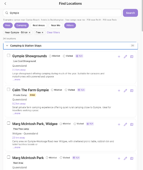Edit Marg McIntosh Park, Widgee entry
The height and width of the screenshot is (170, 143).
[x=125, y=124]
